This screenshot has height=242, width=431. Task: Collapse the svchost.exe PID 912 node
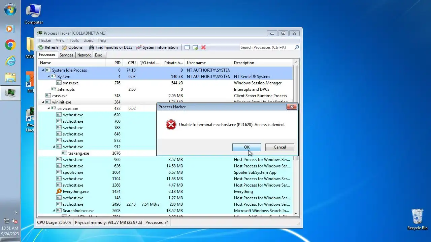tap(54, 147)
